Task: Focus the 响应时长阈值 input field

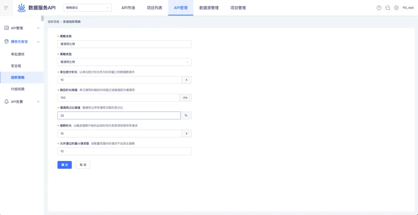Action: [x=118, y=98]
